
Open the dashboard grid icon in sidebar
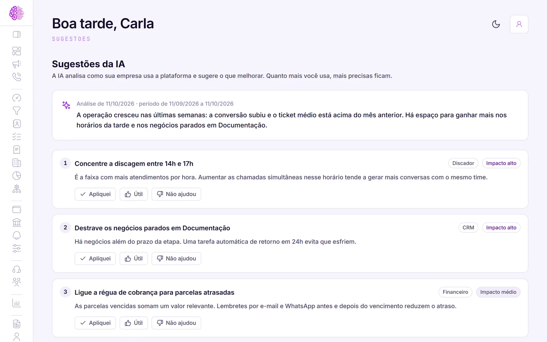(x=16, y=51)
